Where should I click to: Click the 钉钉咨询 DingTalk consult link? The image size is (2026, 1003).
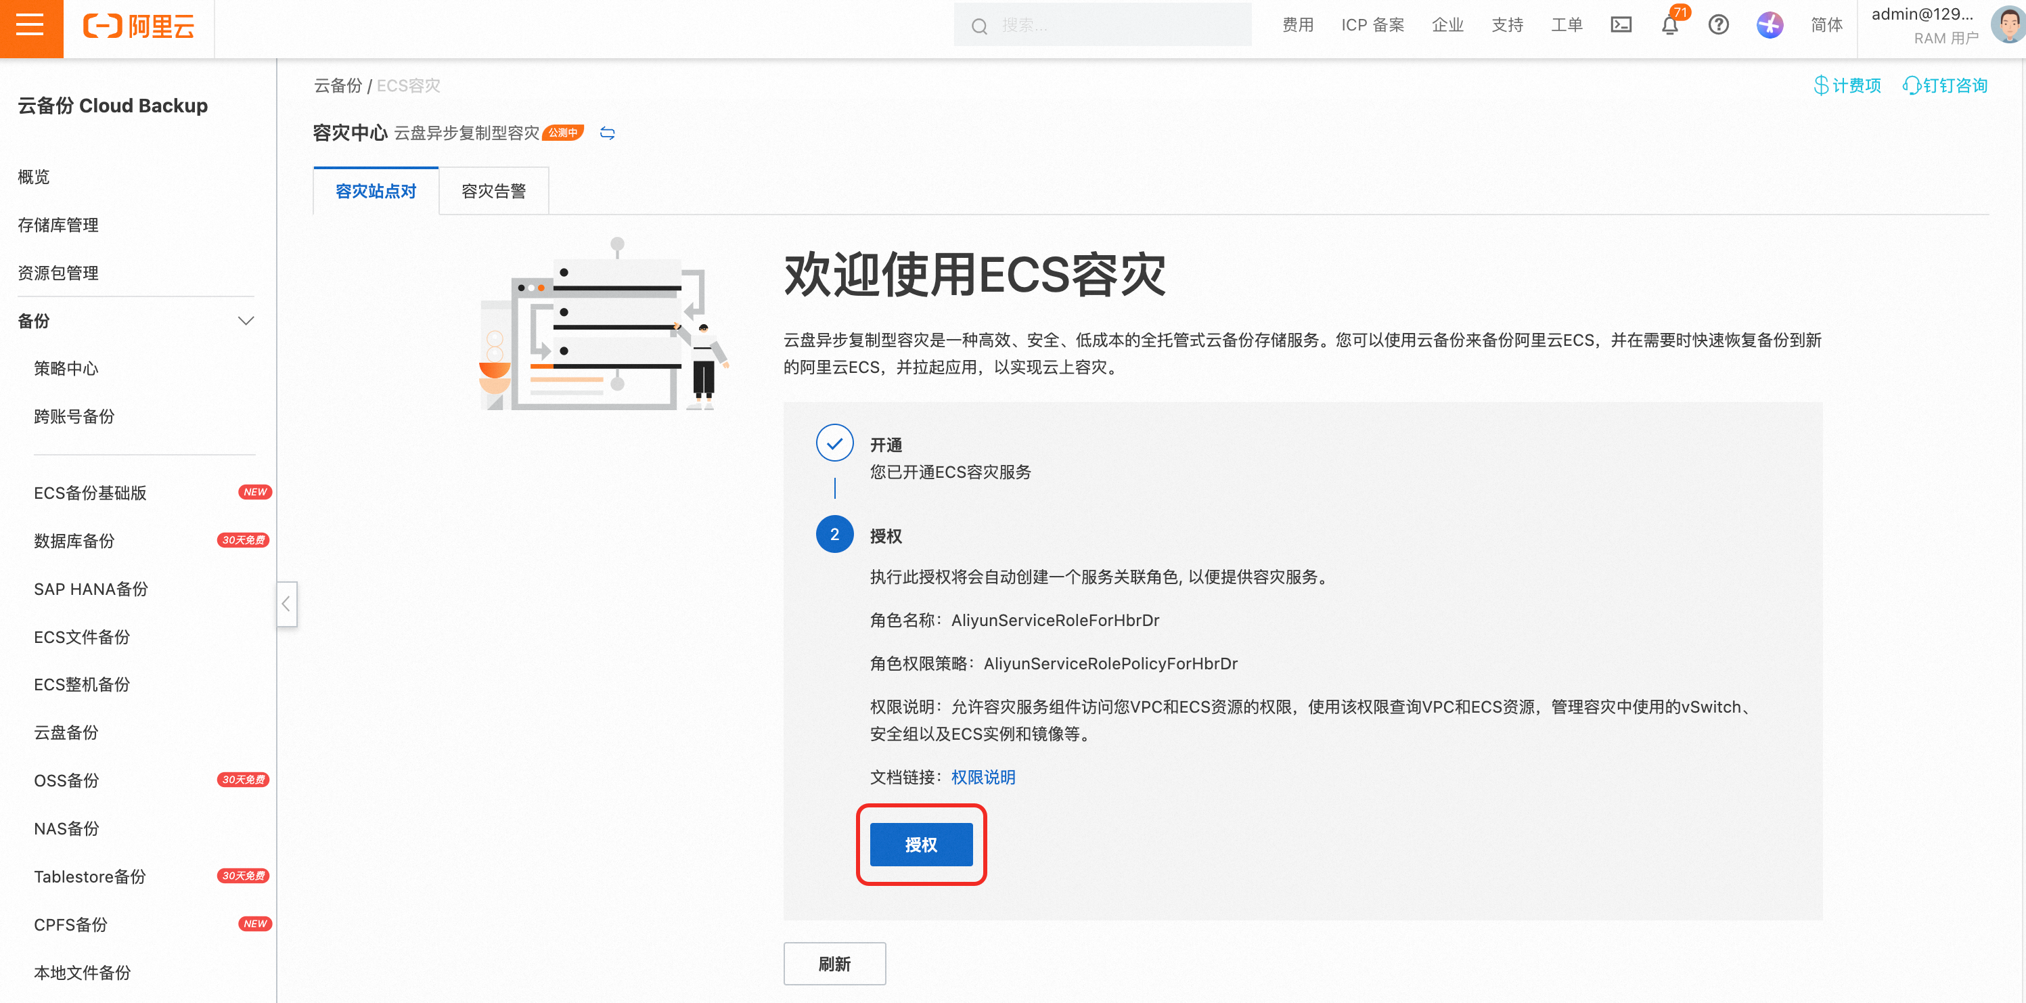(1945, 86)
